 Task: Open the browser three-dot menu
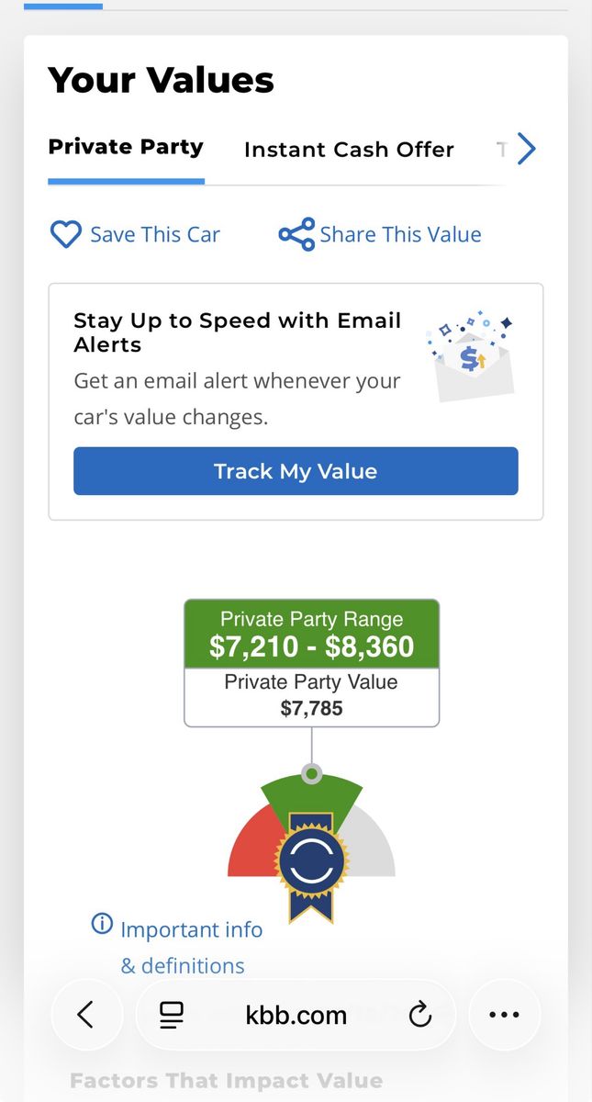(x=504, y=1015)
